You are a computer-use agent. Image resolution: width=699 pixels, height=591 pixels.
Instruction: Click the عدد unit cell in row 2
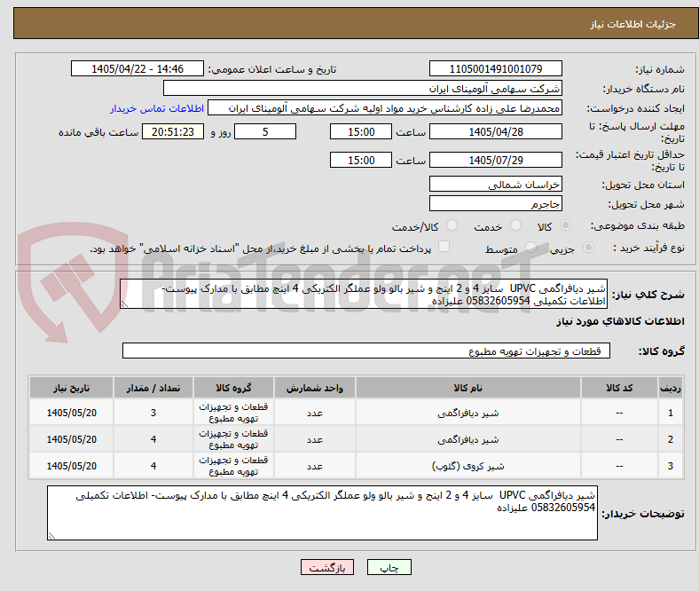point(314,440)
